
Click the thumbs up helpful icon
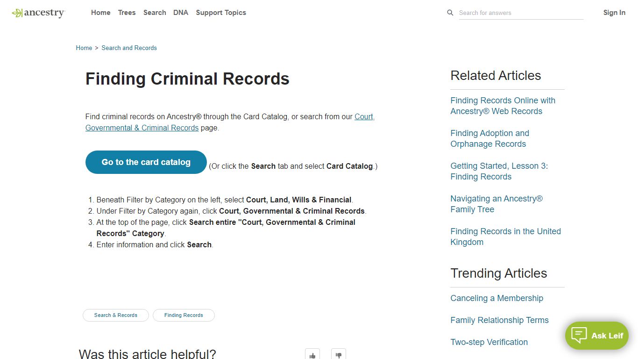[x=312, y=355]
